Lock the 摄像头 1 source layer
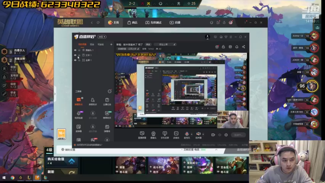 click(x=79, y=50)
